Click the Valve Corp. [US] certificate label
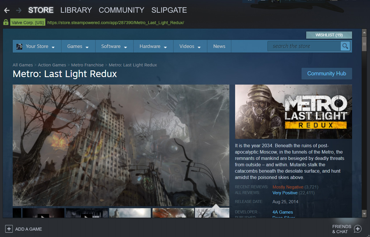Viewport: 370px width, 237px height. tap(28, 22)
